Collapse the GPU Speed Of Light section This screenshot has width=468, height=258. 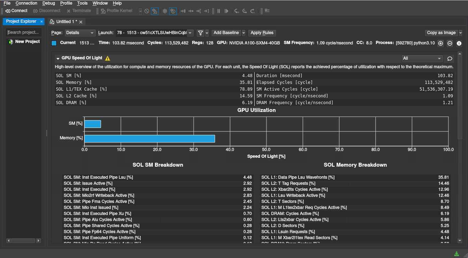(58, 58)
